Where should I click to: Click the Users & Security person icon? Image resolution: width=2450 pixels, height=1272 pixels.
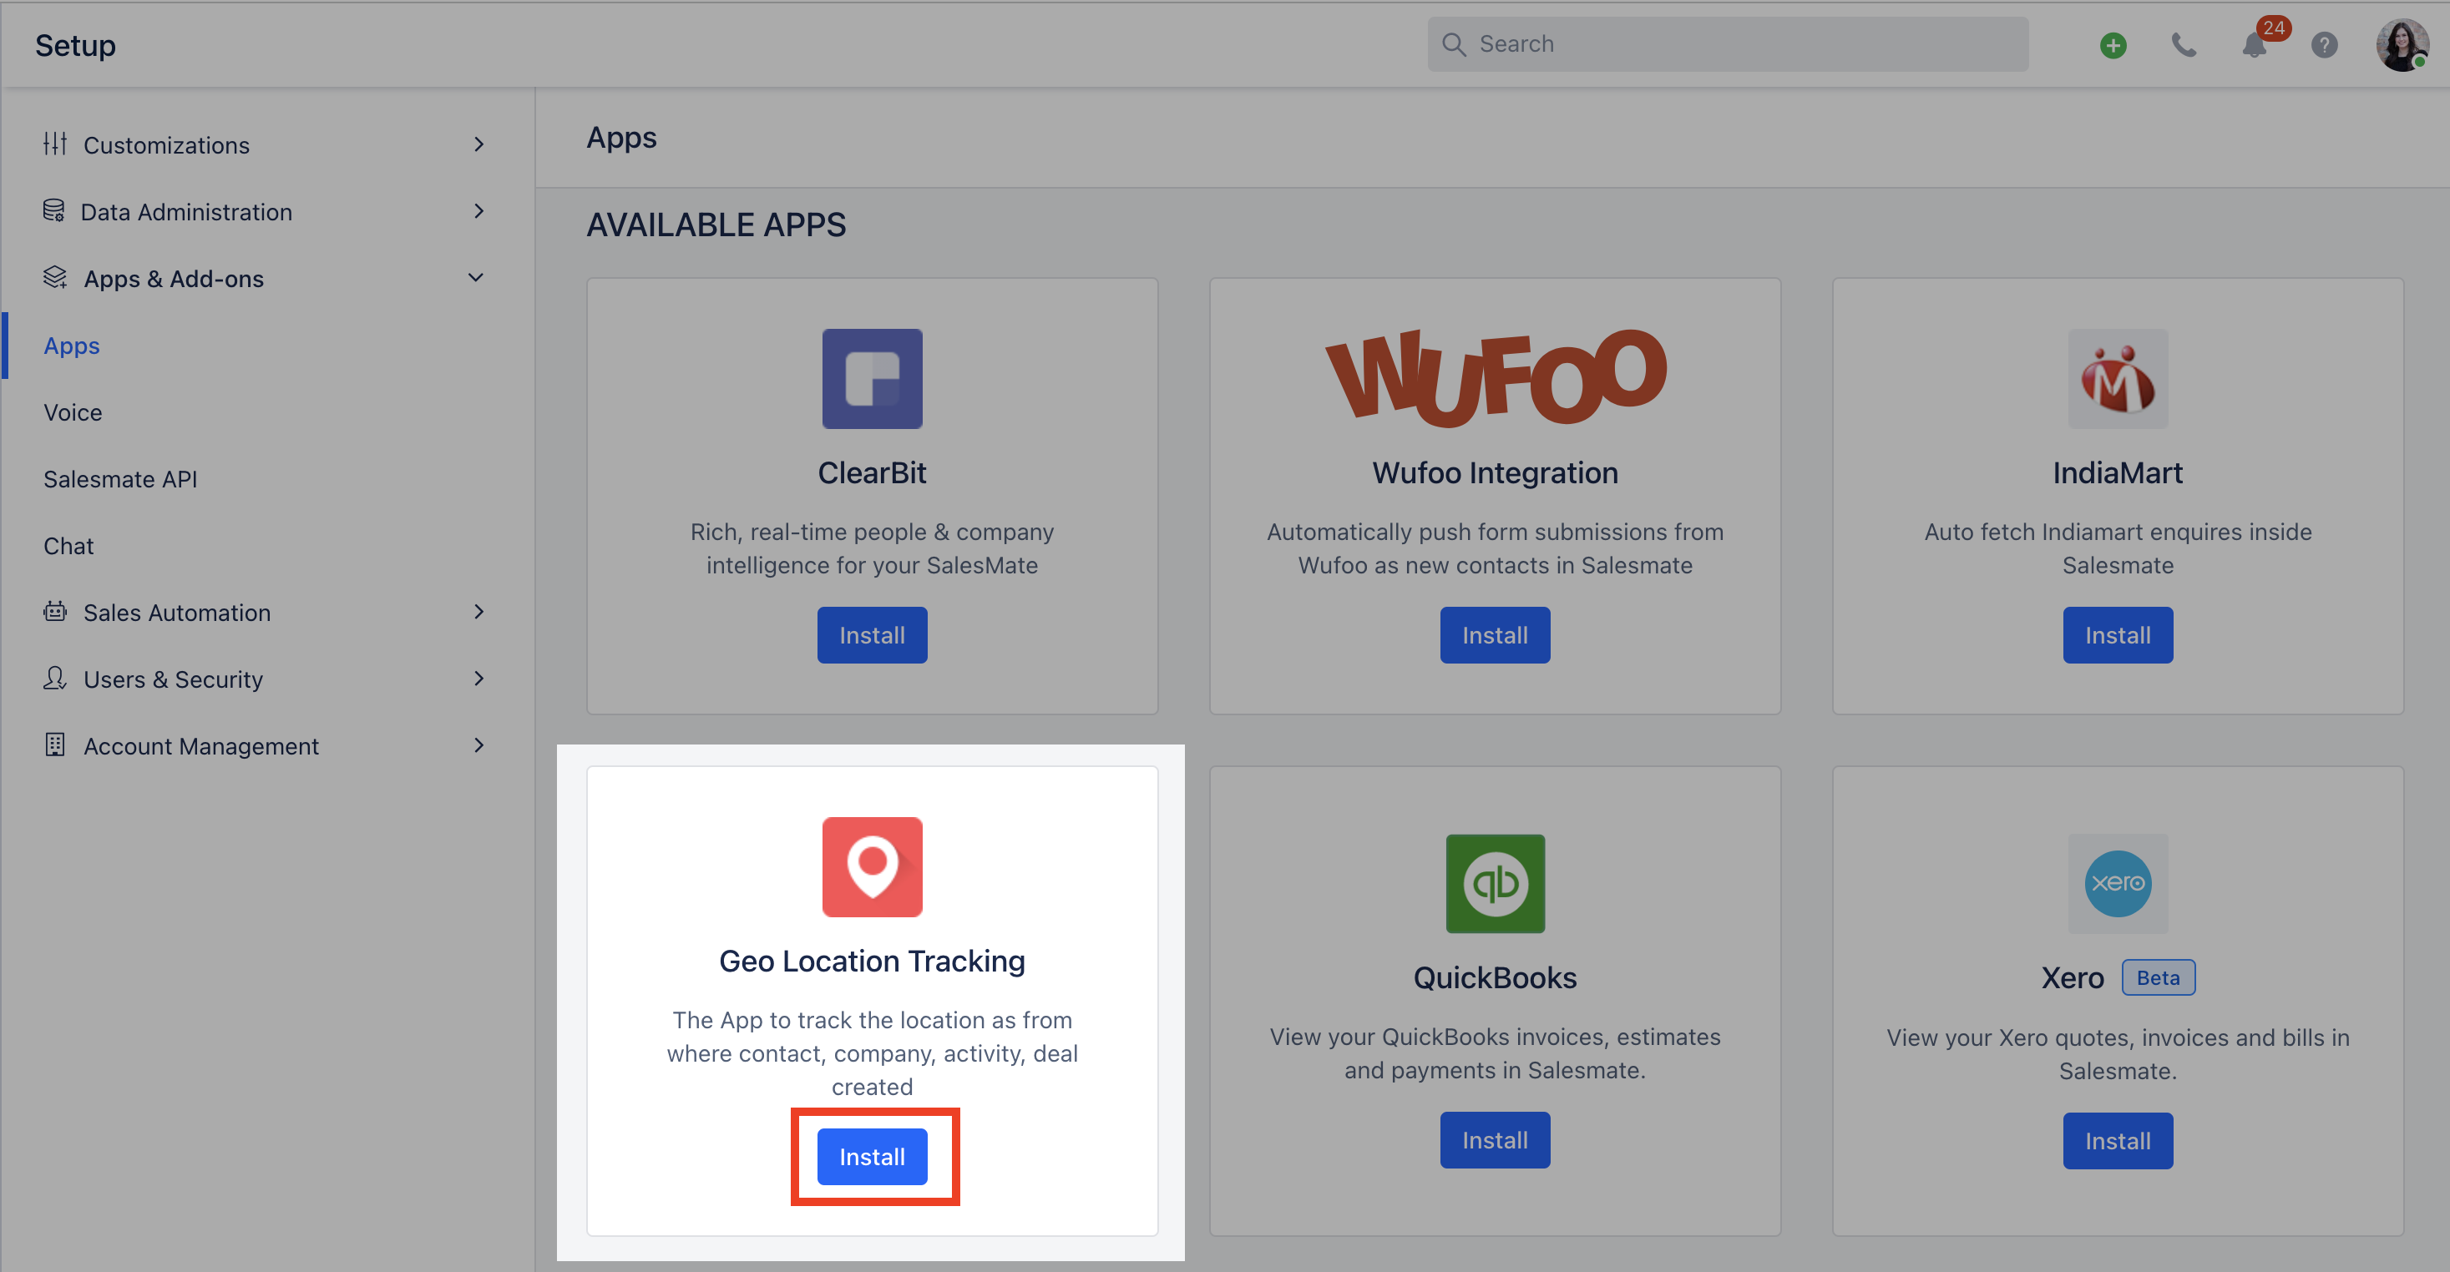55,678
